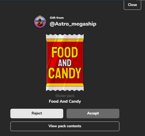Open View pack contents
The image size is (145, 136).
click(65, 126)
